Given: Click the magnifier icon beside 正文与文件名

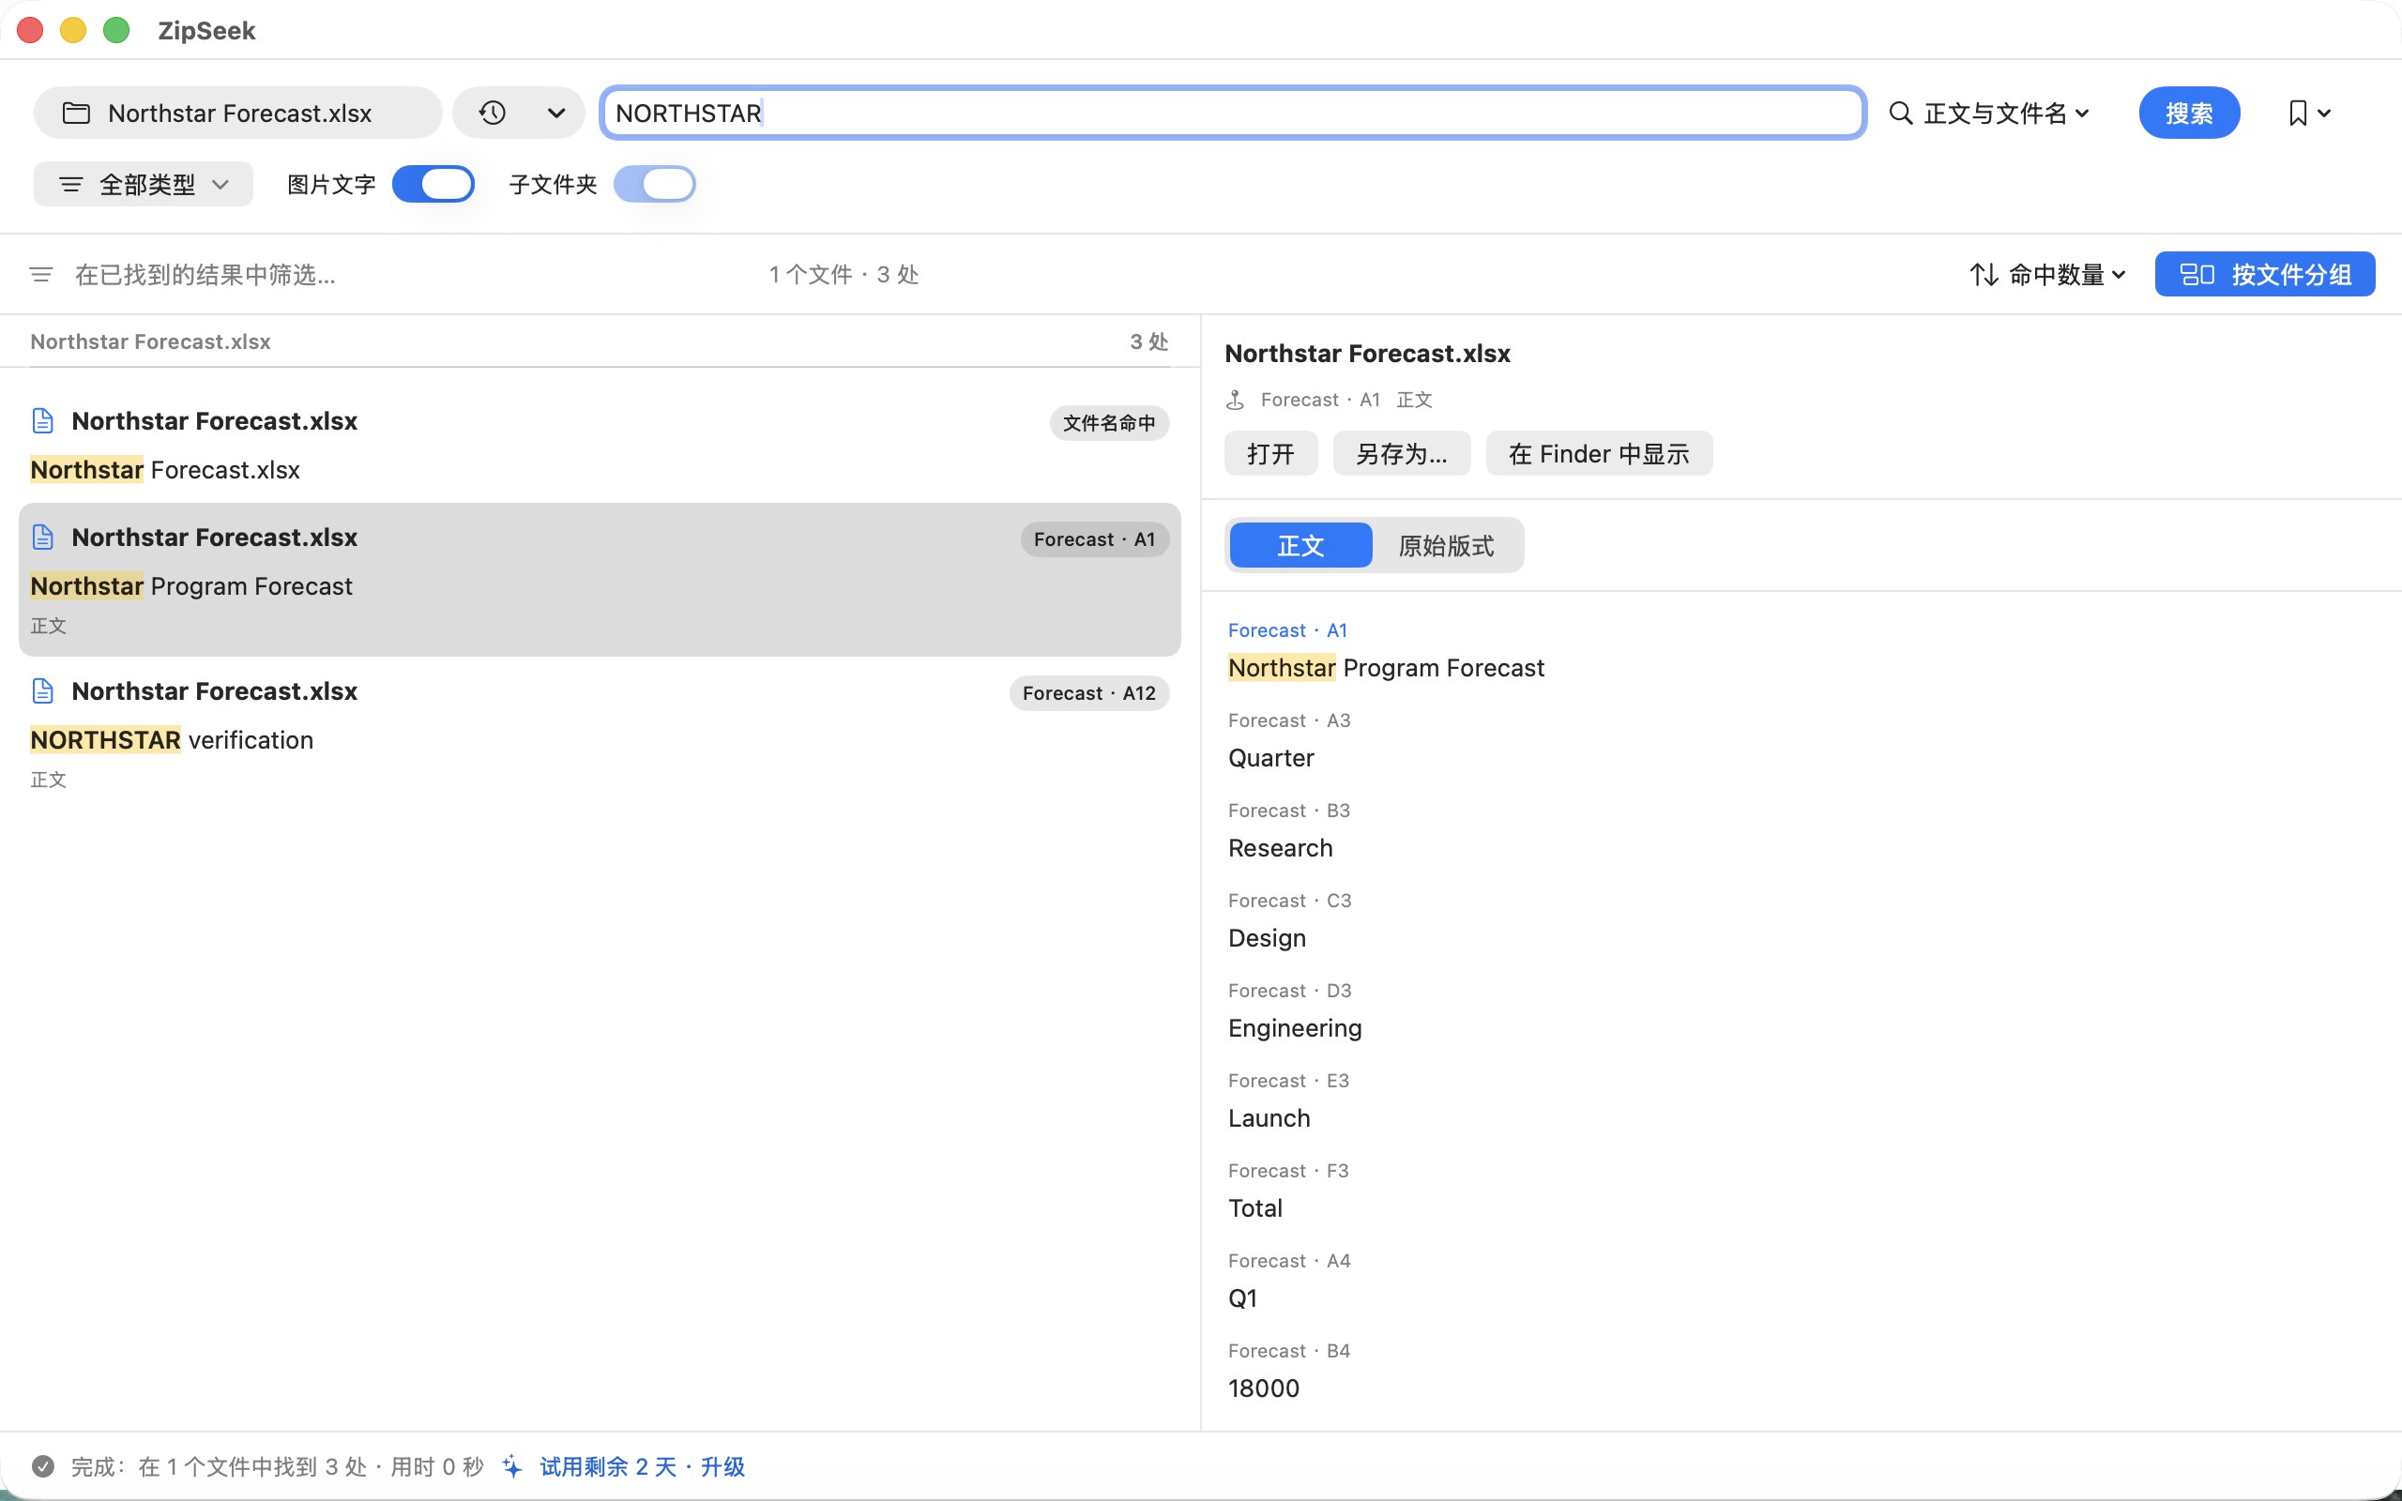Looking at the screenshot, I should click(x=1900, y=114).
